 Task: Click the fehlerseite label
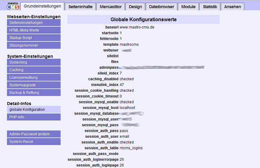(x=109, y=39)
